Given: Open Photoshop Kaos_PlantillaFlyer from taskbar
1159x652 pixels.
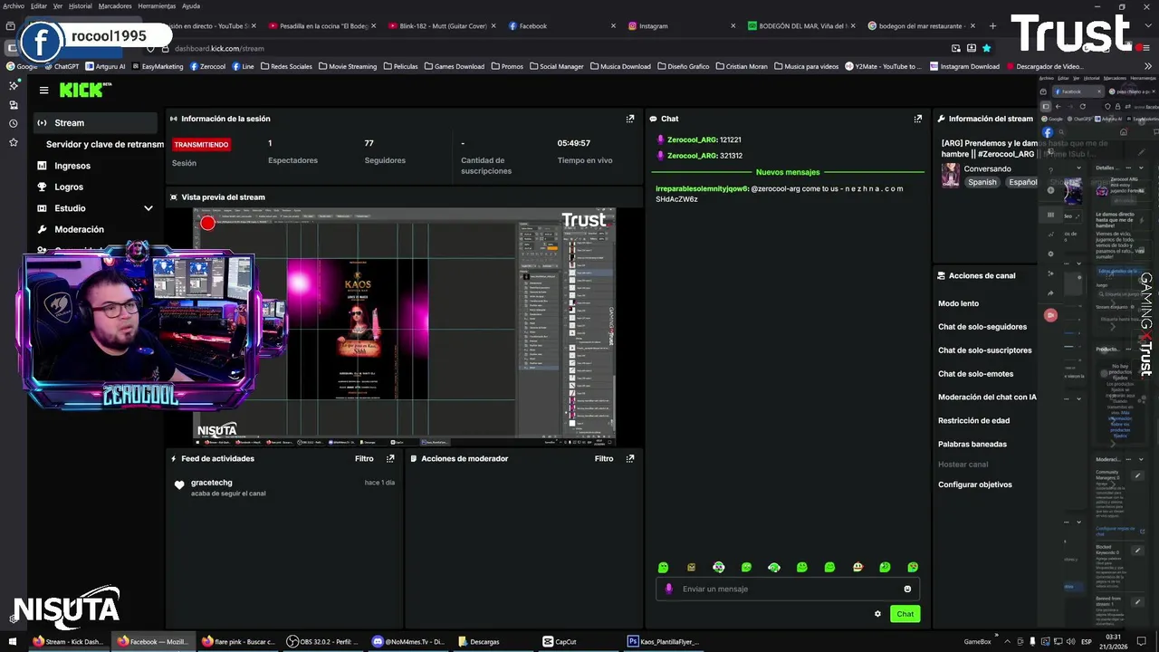Looking at the screenshot, I should click(664, 641).
